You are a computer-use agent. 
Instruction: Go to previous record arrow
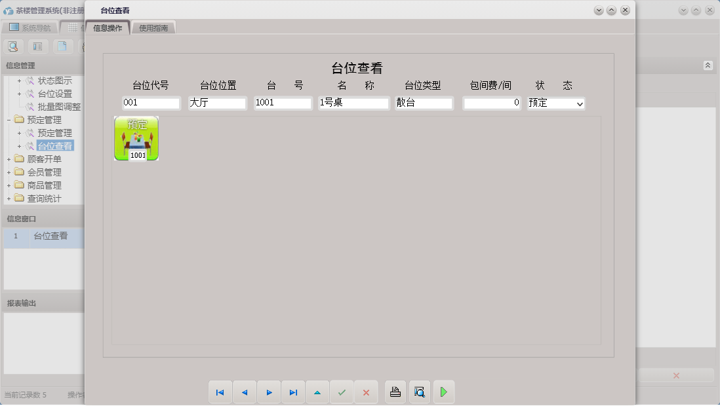click(245, 392)
